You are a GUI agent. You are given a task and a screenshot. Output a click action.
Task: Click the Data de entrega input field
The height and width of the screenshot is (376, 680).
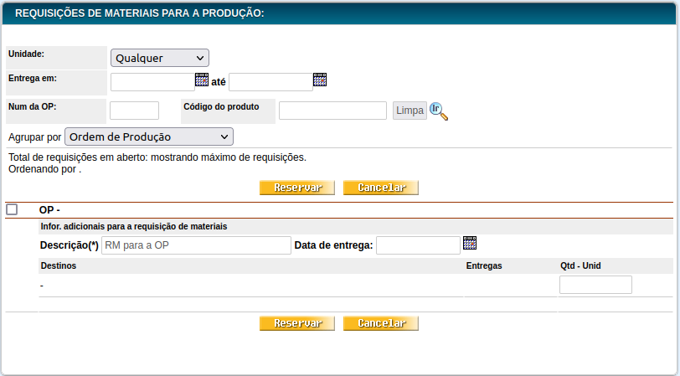coord(417,245)
